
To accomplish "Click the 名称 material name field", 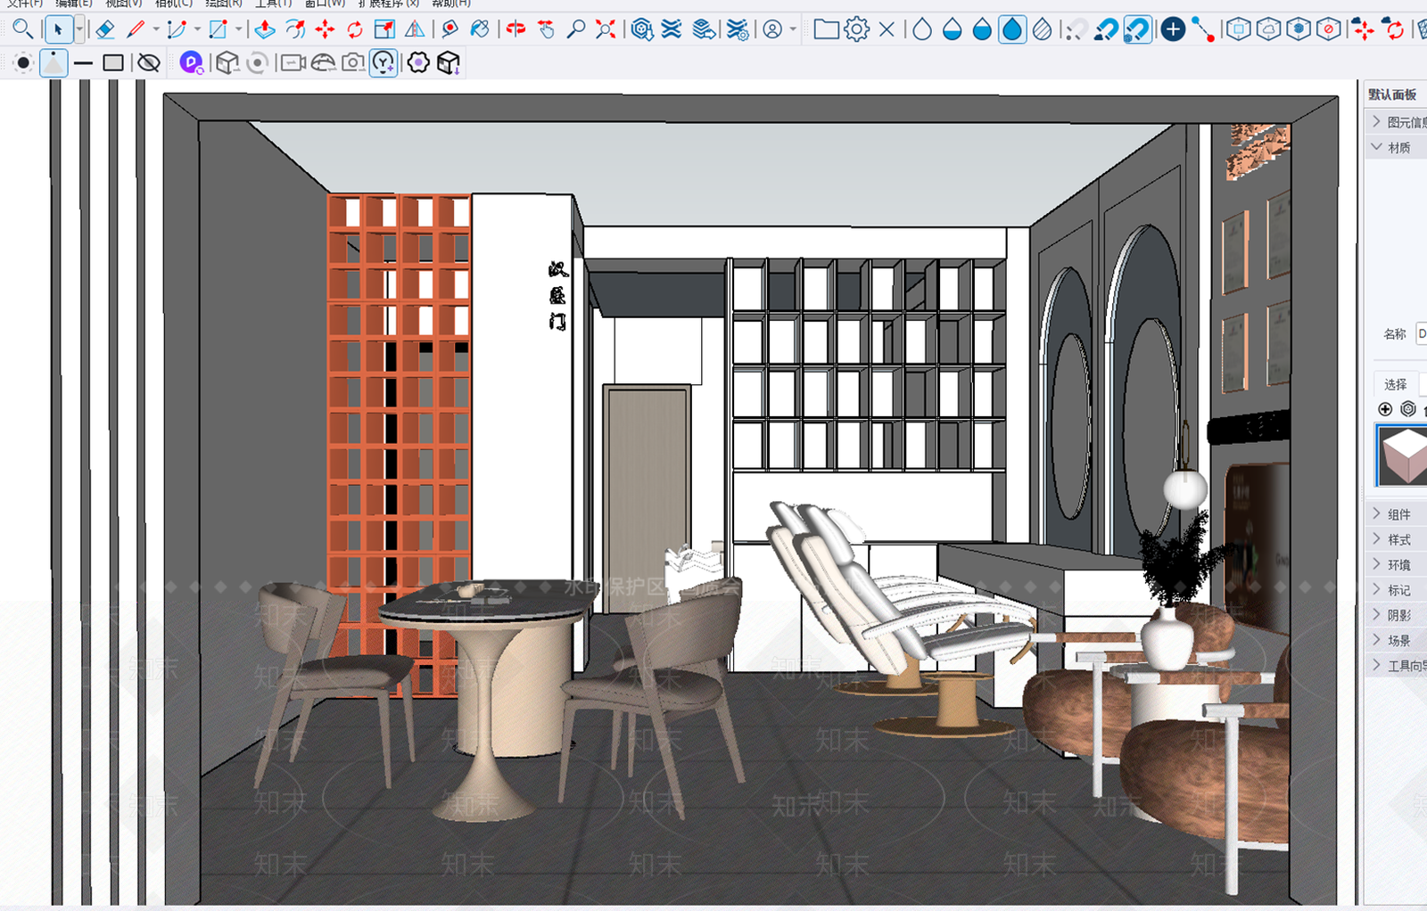I will pos(1422,333).
